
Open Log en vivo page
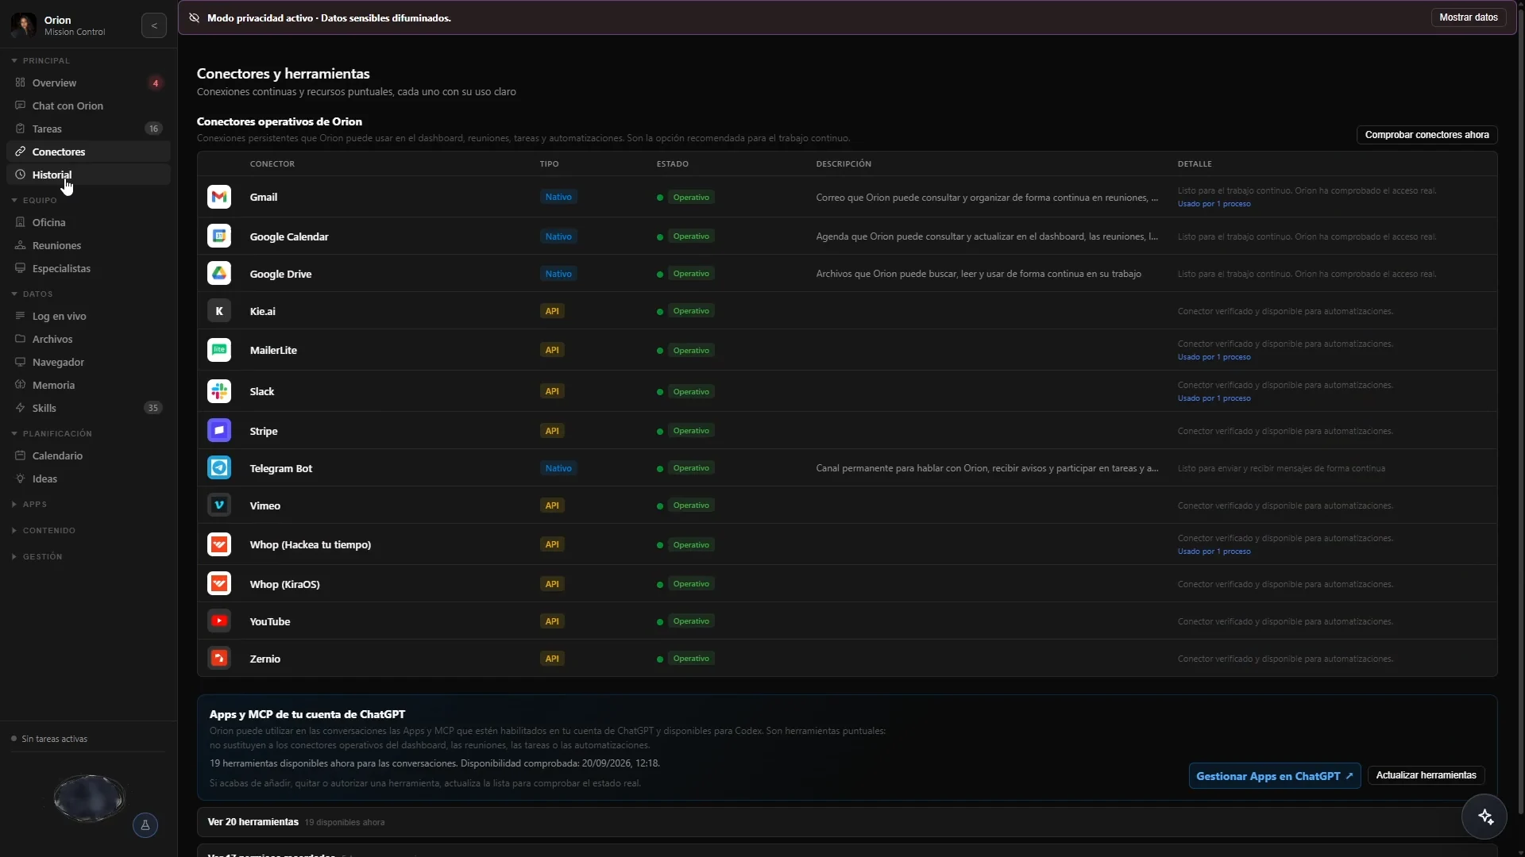[x=88, y=316]
